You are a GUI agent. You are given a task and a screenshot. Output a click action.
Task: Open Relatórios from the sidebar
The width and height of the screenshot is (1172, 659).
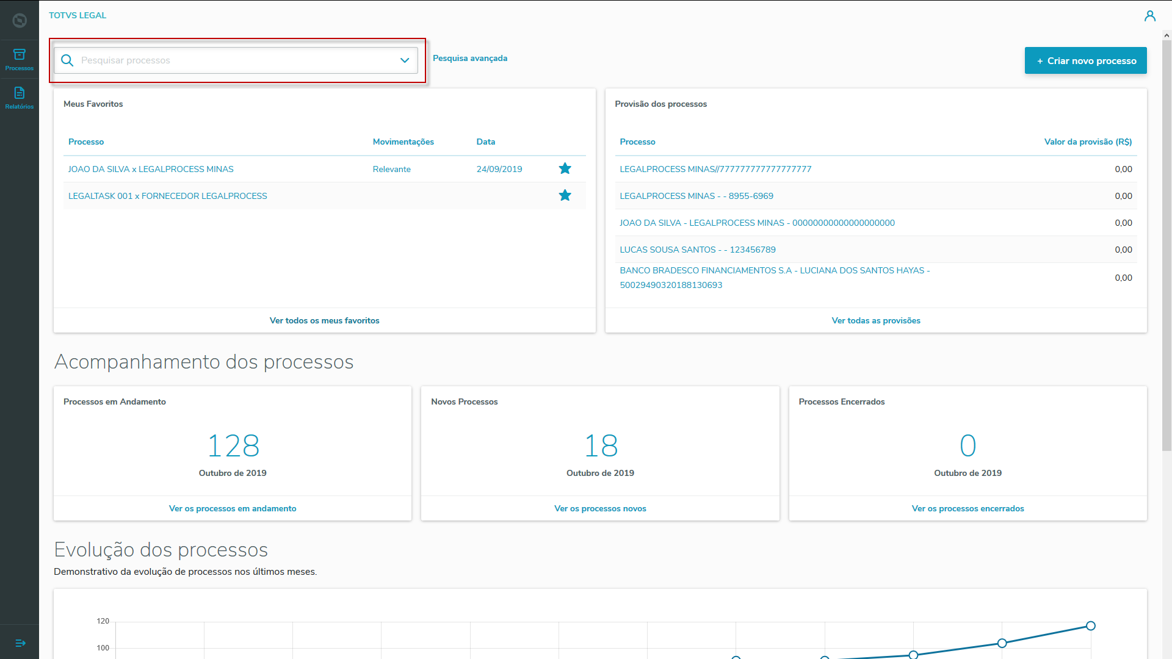20,98
